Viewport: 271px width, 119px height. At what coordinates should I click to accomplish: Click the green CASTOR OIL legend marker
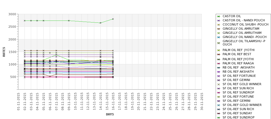pos(219,16)
